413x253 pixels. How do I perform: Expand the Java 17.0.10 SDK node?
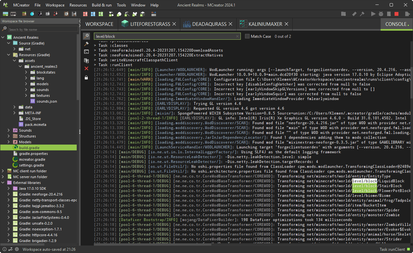pyautogui.click(x=9, y=188)
